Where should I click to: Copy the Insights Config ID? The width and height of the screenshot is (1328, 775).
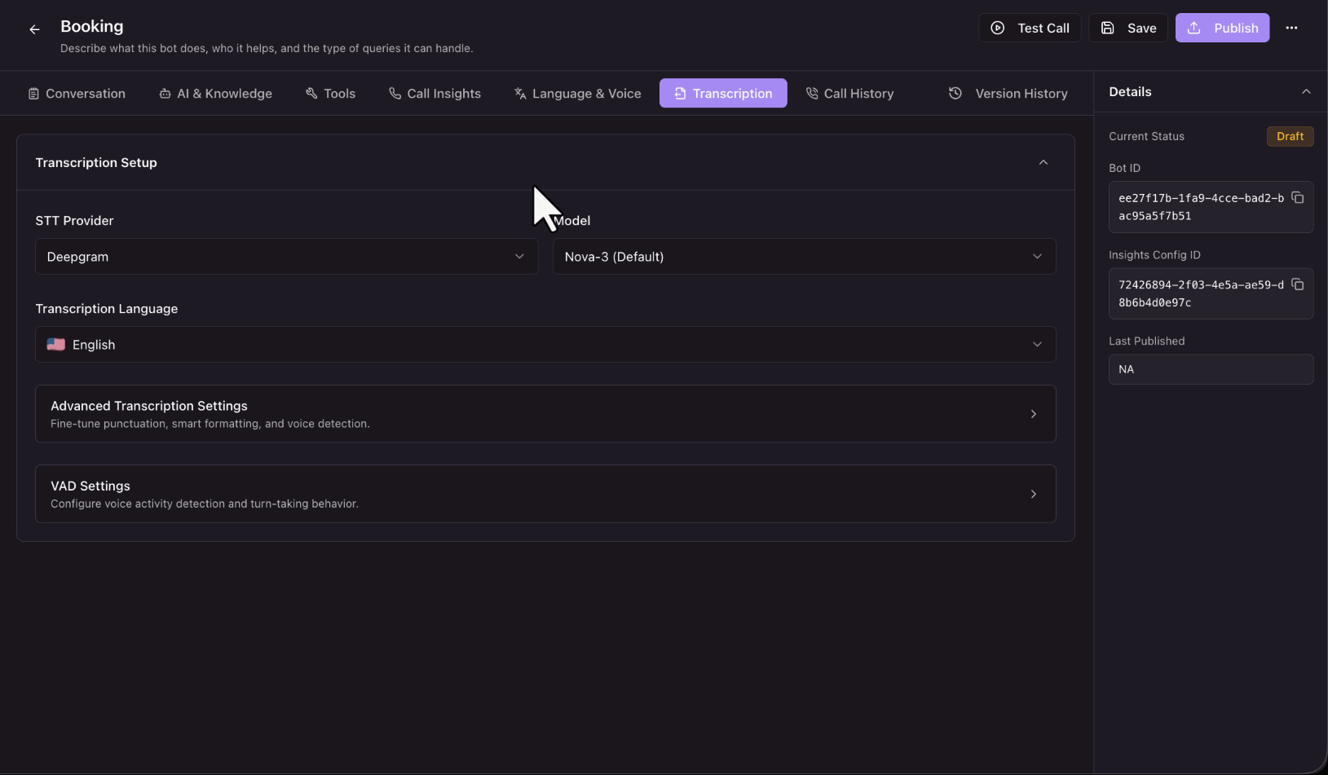point(1298,284)
